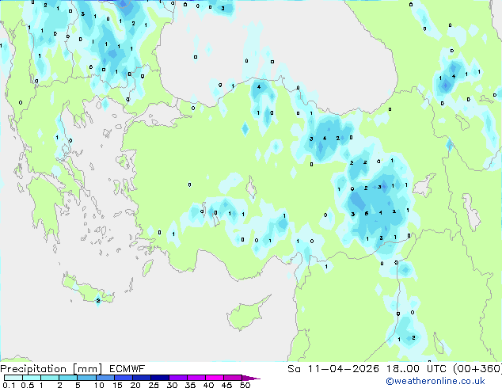Click the 'ECMWF' model label
Screen dimensions: 502x388
127,369
